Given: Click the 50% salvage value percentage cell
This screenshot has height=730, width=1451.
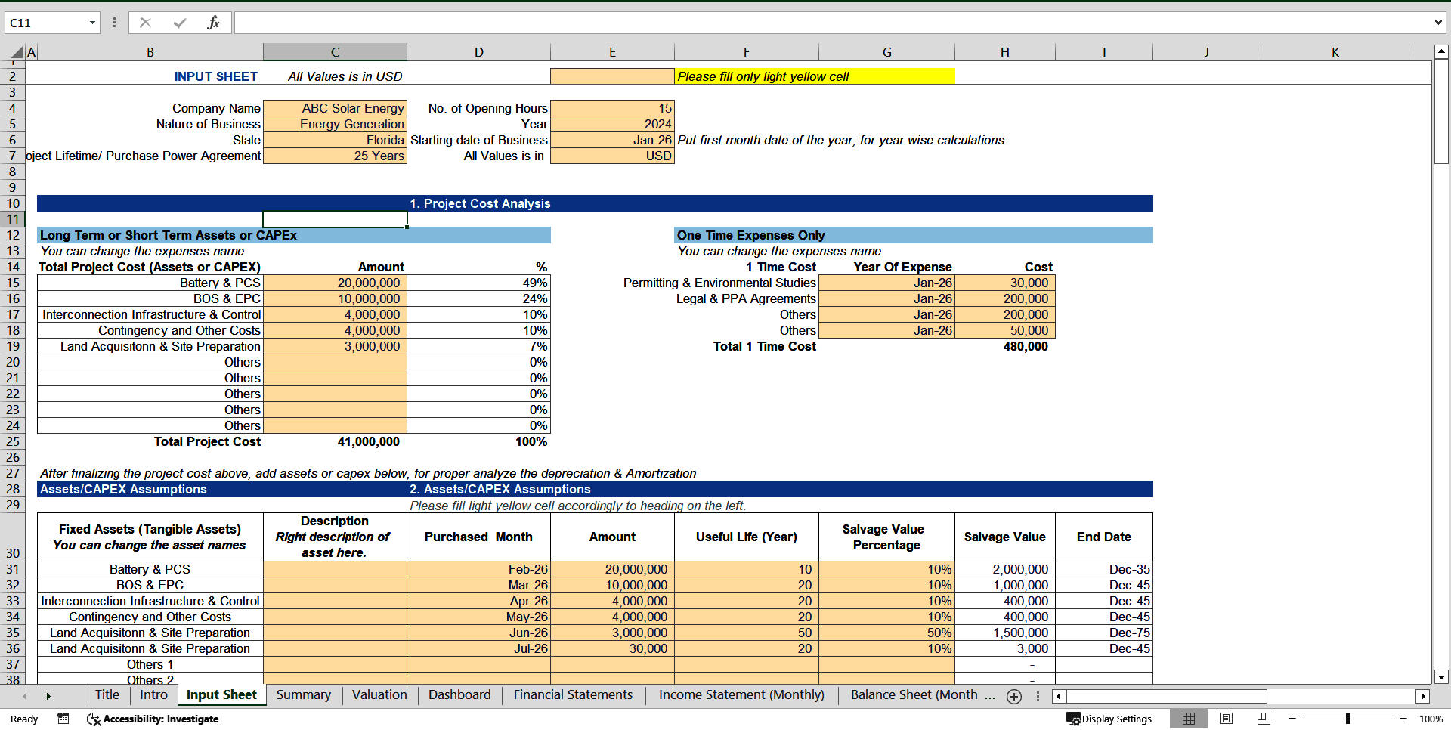Looking at the screenshot, I should (x=886, y=633).
